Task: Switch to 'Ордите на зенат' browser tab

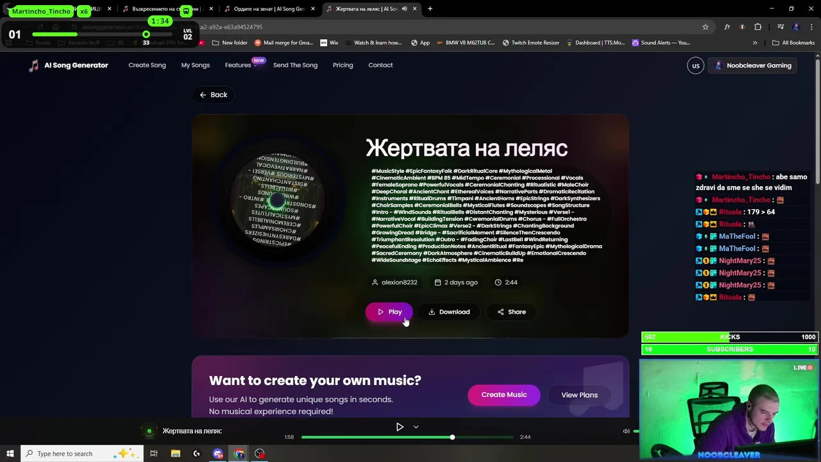Action: [269, 9]
